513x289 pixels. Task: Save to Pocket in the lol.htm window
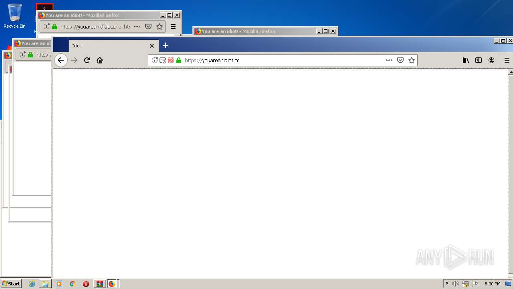coord(148,26)
